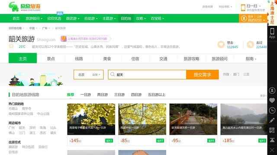Click the magnifier icon in search field
Viewport: 277px width, 155px height.
click(113, 74)
